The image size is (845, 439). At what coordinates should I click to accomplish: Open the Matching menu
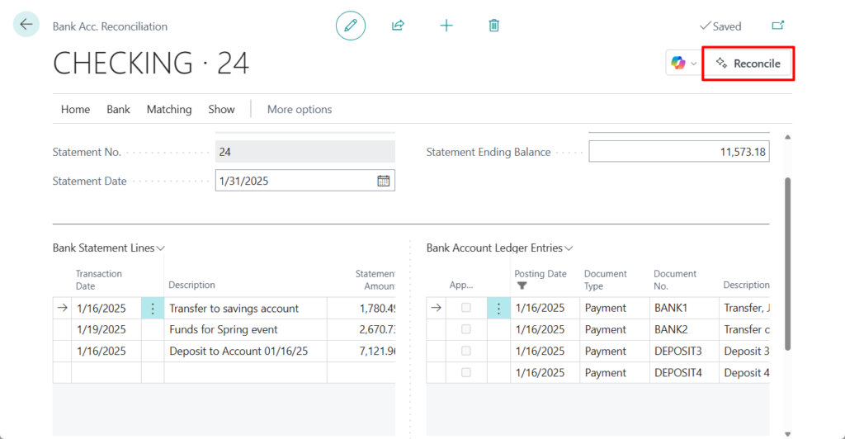click(169, 109)
